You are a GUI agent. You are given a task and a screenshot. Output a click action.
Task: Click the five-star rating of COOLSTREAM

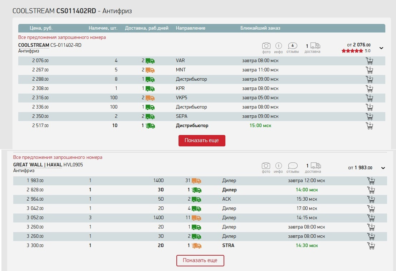(x=352, y=51)
